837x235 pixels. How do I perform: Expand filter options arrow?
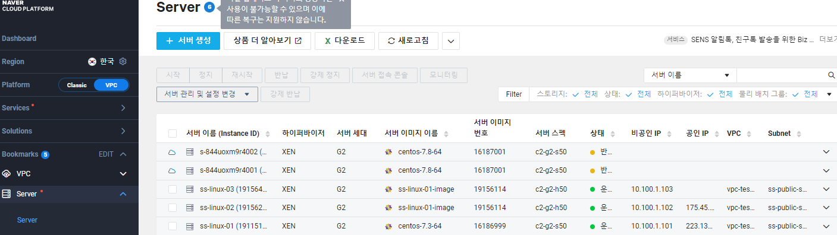pos(829,94)
